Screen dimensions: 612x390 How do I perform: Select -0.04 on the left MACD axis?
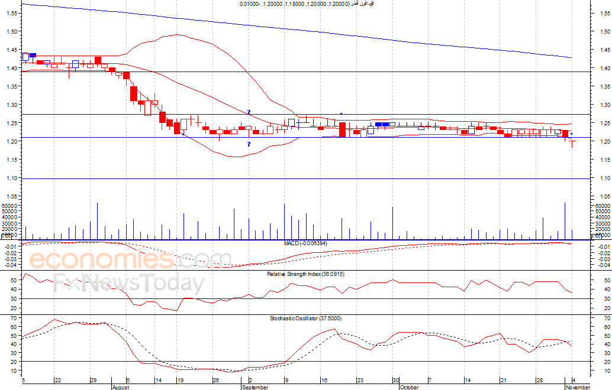[9, 265]
